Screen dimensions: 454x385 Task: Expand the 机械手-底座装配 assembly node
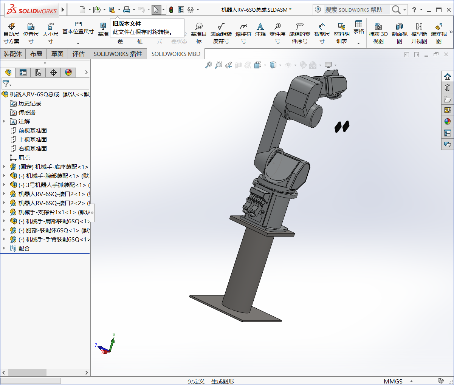[5, 167]
